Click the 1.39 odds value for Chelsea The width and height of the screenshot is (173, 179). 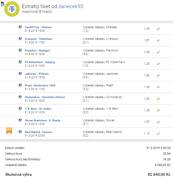[147, 29]
